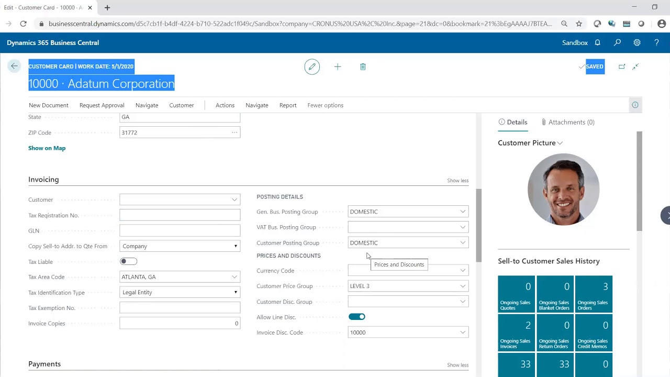Click the trash delete icon
The width and height of the screenshot is (670, 377).
pos(363,66)
